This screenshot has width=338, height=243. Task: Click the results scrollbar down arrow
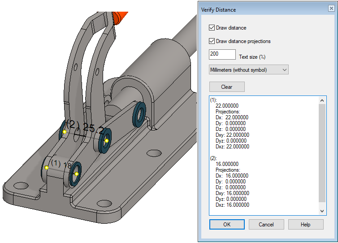pyautogui.click(x=322, y=210)
